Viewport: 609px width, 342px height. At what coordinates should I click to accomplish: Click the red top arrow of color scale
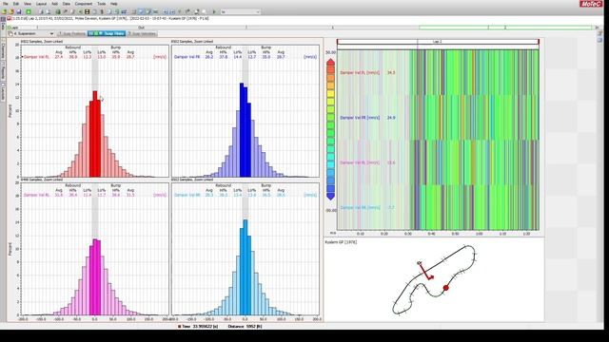point(330,62)
